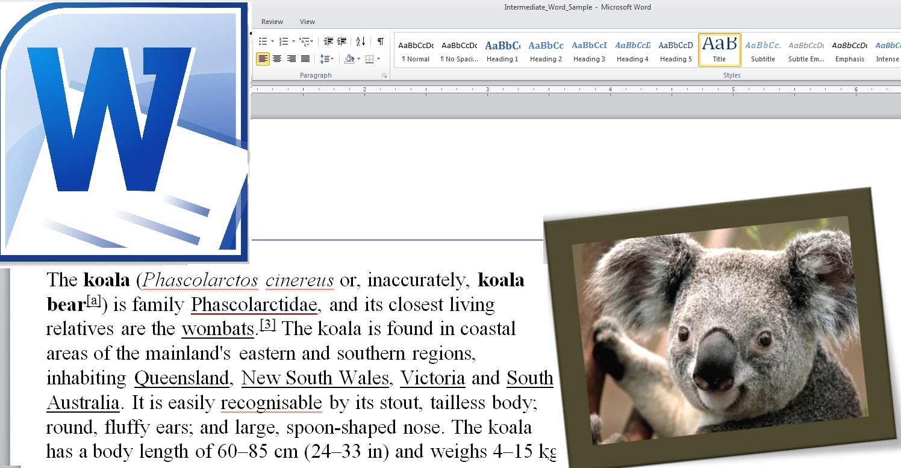Toggle the Show/Hide paragraph marks button
The width and height of the screenshot is (901, 468).
(x=380, y=42)
